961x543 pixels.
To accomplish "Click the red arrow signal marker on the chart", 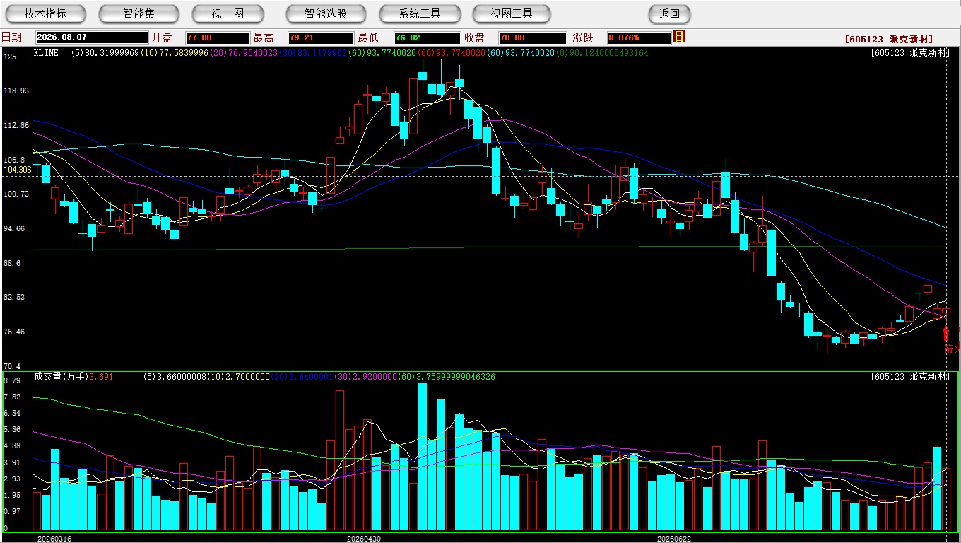I will [x=945, y=334].
